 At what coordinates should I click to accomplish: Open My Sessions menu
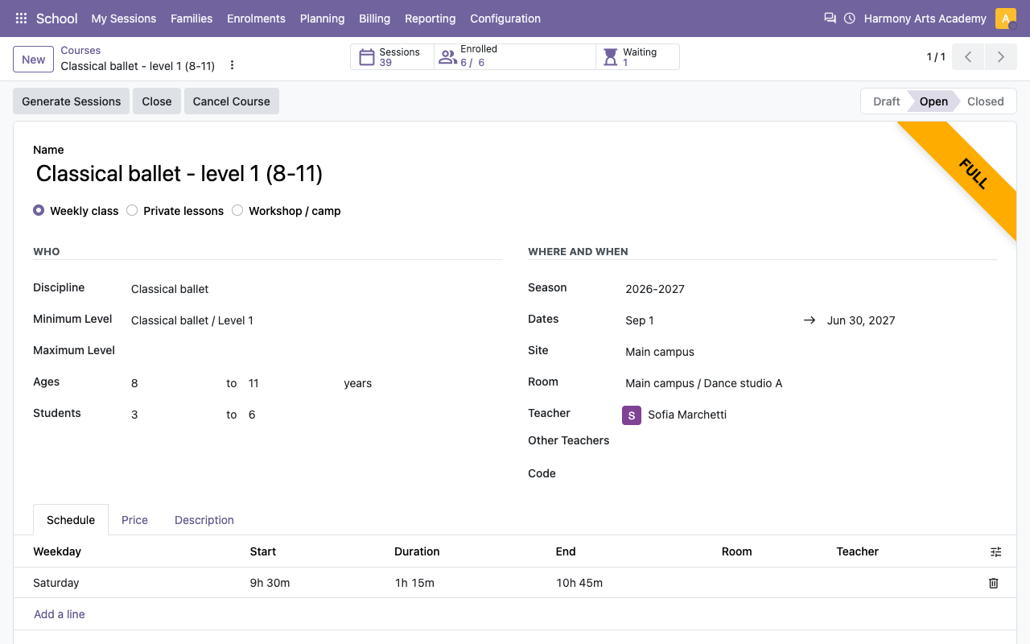[124, 18]
